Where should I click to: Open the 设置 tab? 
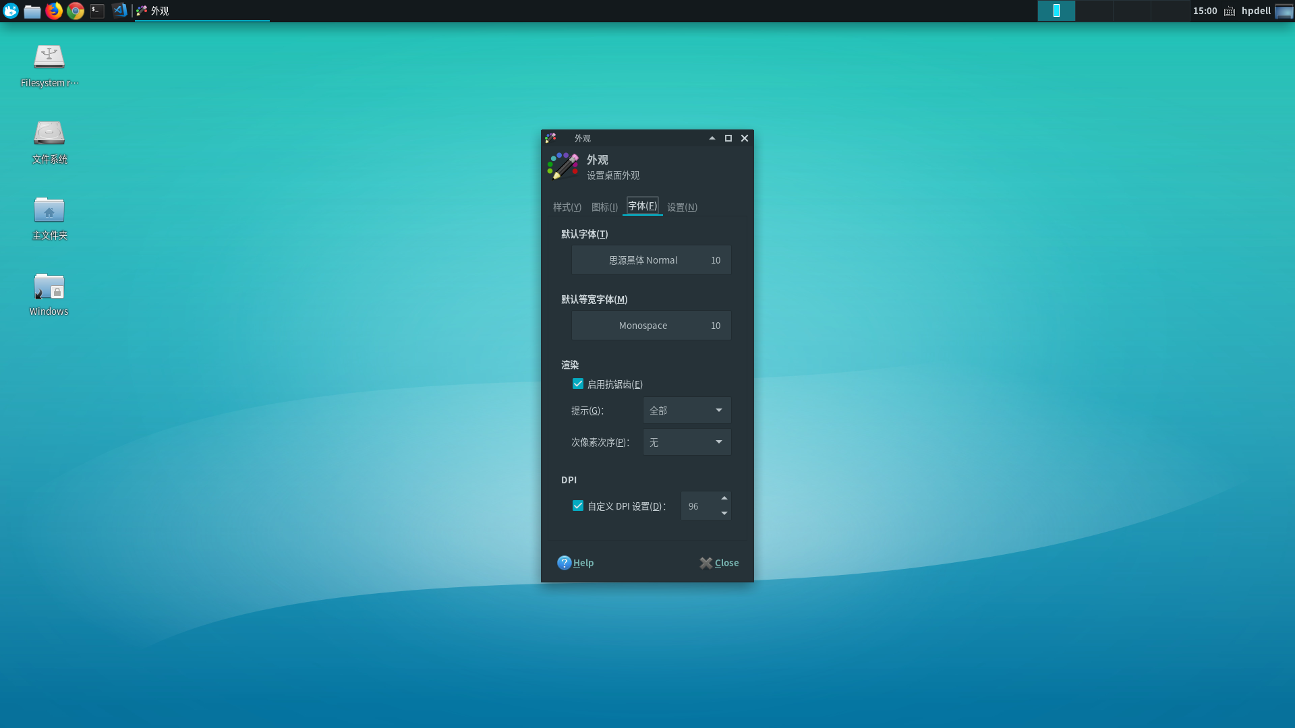click(x=682, y=207)
